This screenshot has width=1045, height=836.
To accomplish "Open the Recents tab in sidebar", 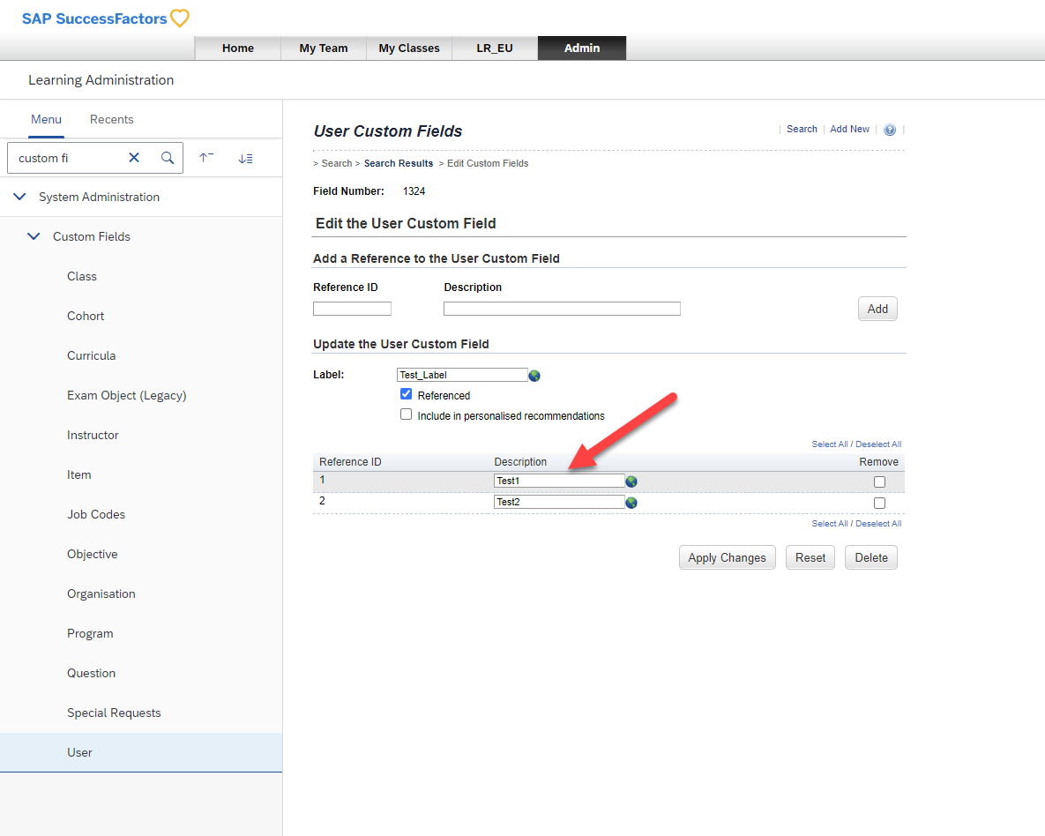I will 111,119.
